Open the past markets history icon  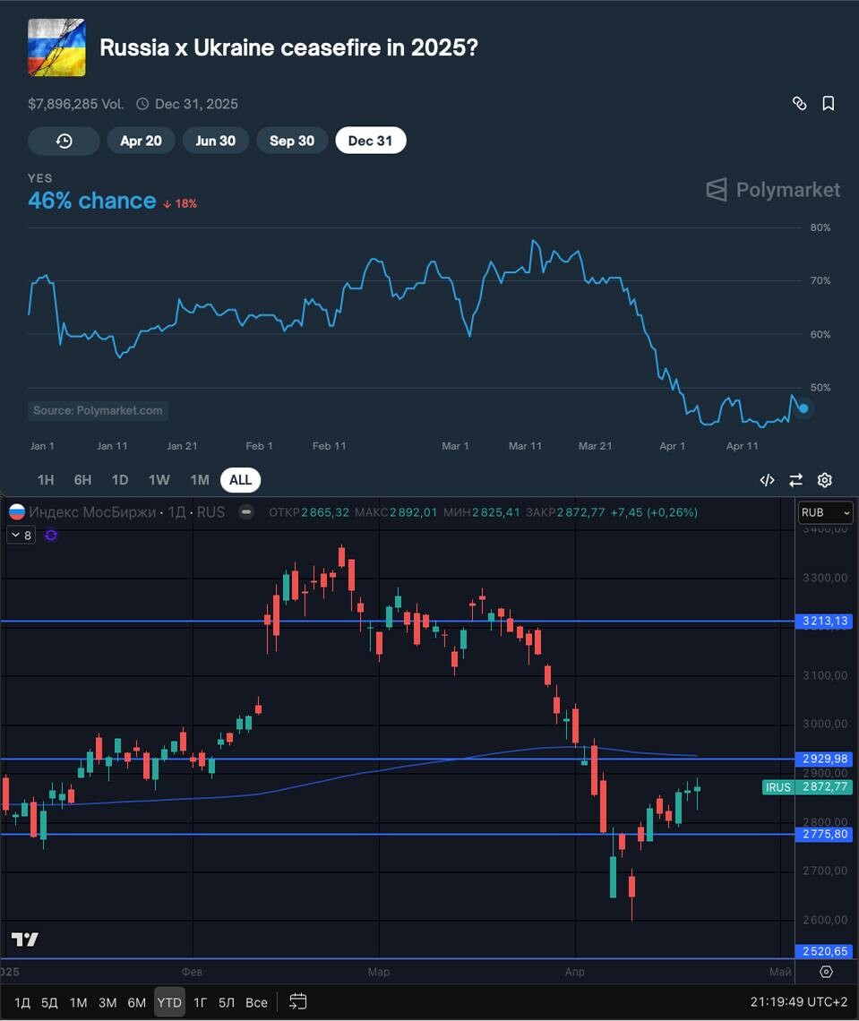coord(64,141)
